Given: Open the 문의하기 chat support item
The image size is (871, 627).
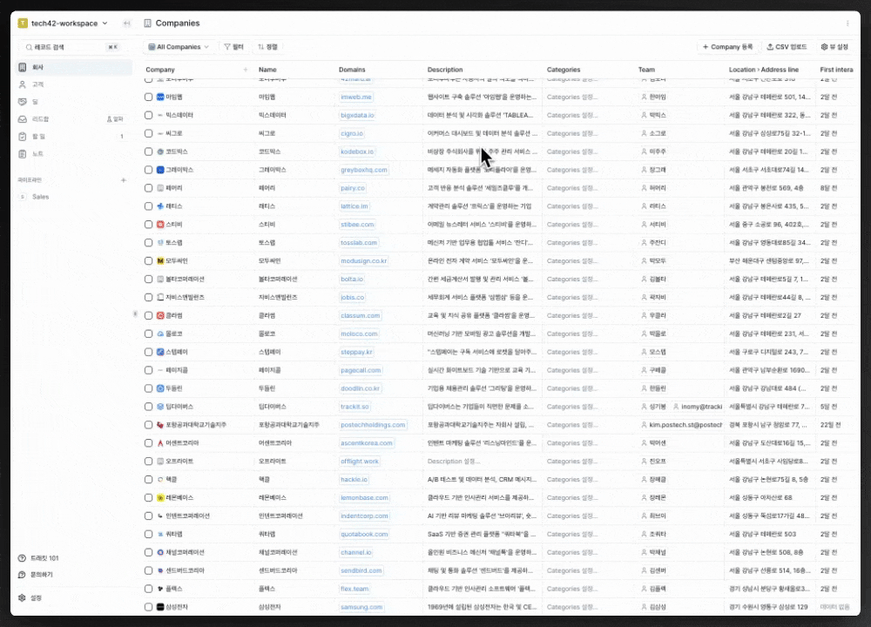Looking at the screenshot, I should click(x=41, y=575).
